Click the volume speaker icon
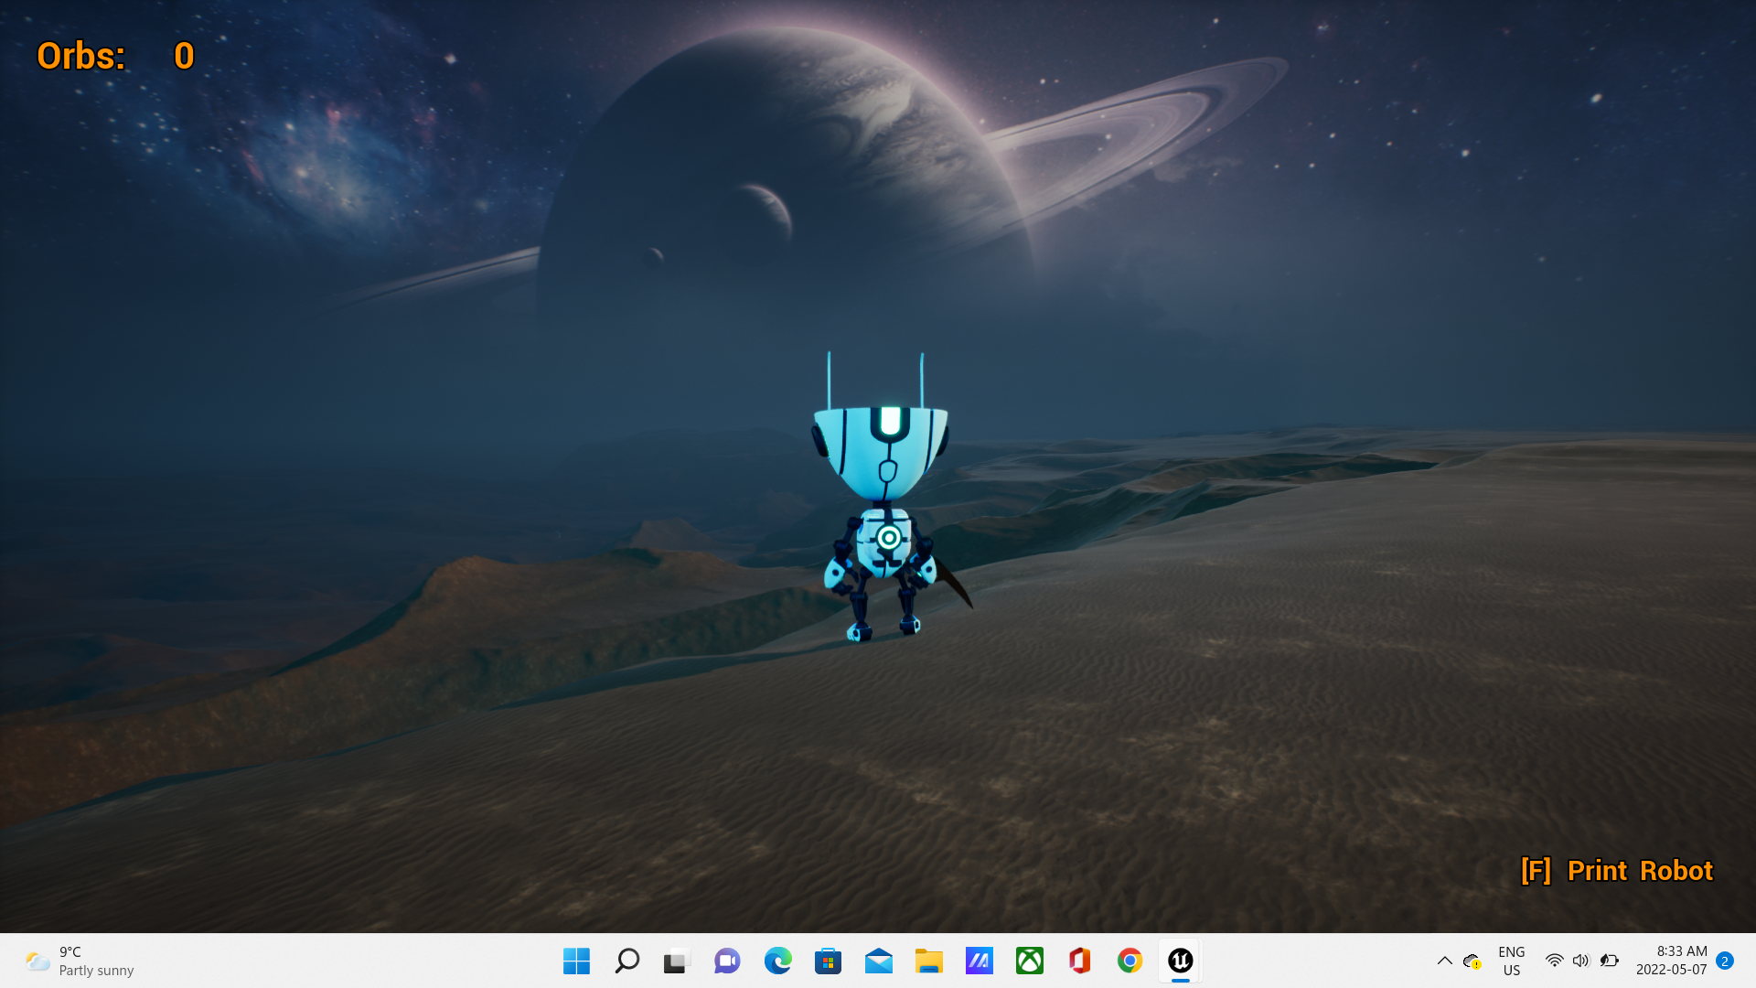 1581,961
